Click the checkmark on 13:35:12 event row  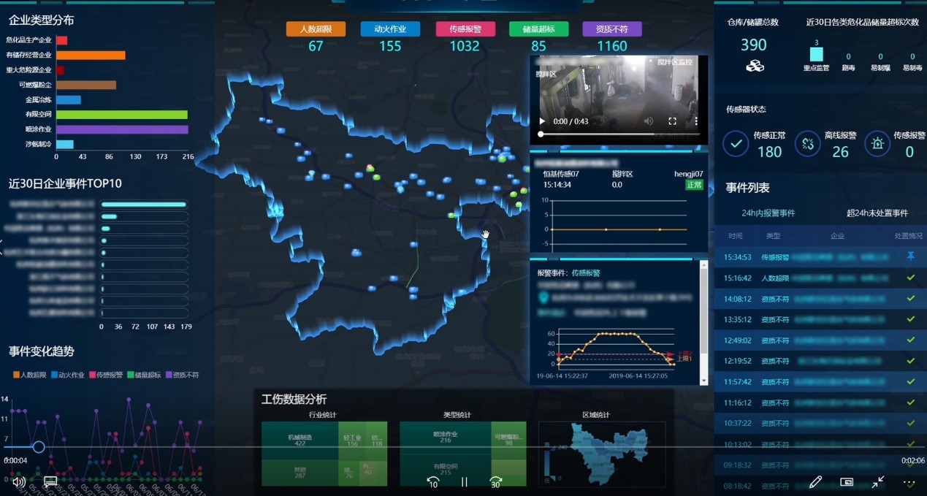910,319
